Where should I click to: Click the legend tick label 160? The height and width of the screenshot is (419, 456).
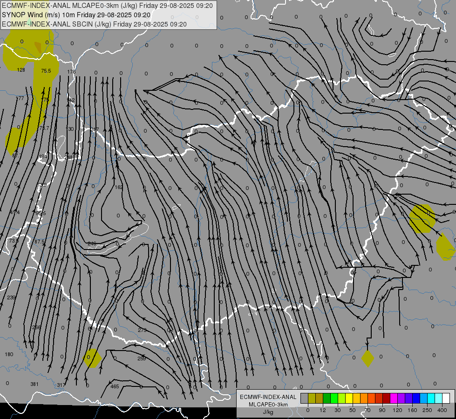[x=412, y=410]
